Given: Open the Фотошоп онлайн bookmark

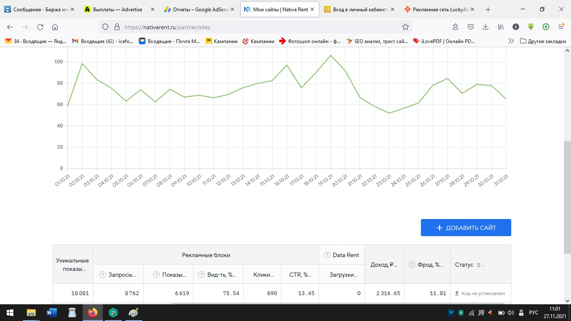Looking at the screenshot, I should coord(310,41).
